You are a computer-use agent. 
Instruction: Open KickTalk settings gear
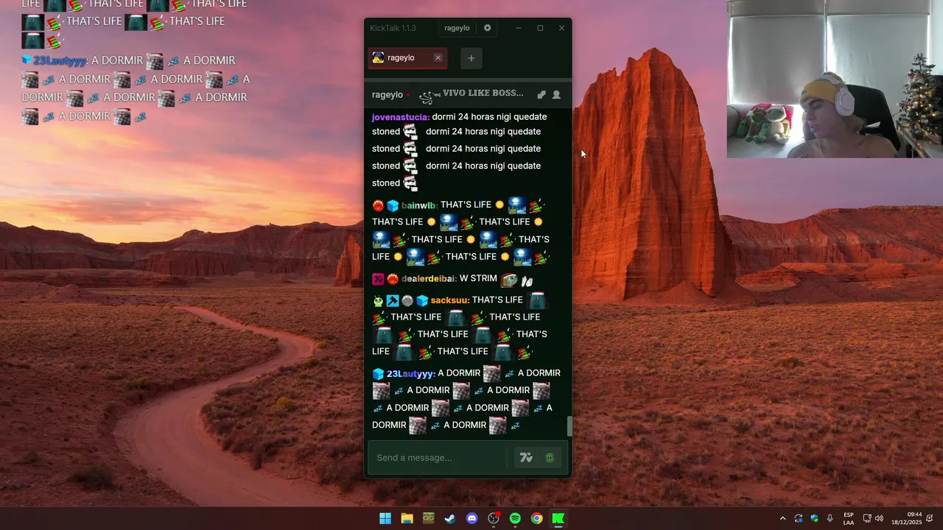(x=487, y=28)
